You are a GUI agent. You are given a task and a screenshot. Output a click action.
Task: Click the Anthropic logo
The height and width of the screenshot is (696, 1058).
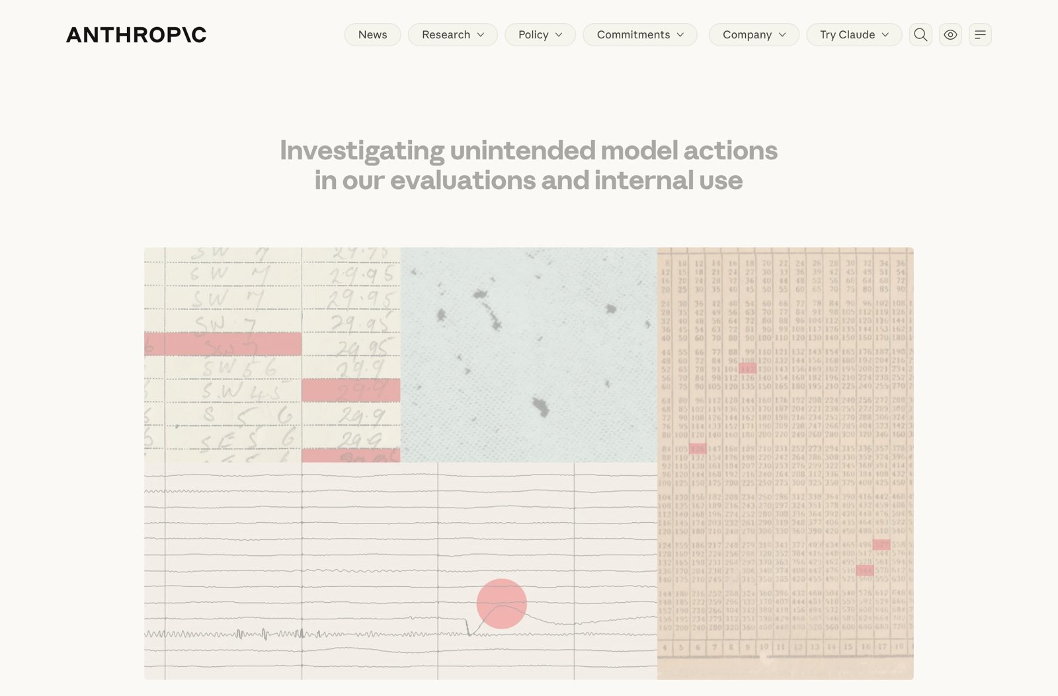pos(136,34)
